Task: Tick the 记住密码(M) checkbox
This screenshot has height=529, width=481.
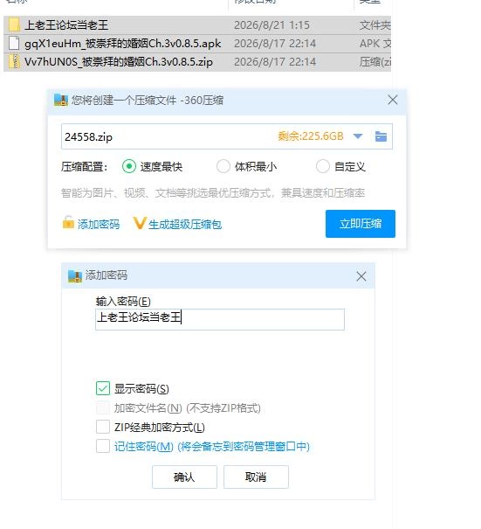Action: tap(103, 446)
